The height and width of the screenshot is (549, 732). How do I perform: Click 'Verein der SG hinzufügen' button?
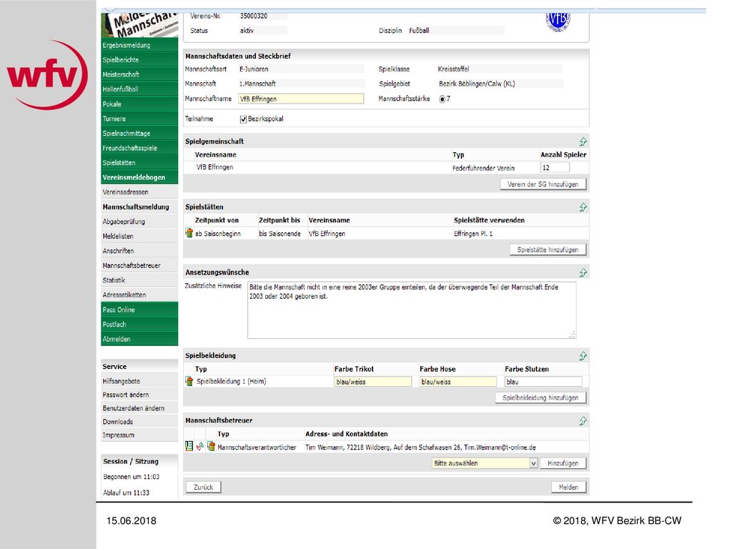pos(543,184)
